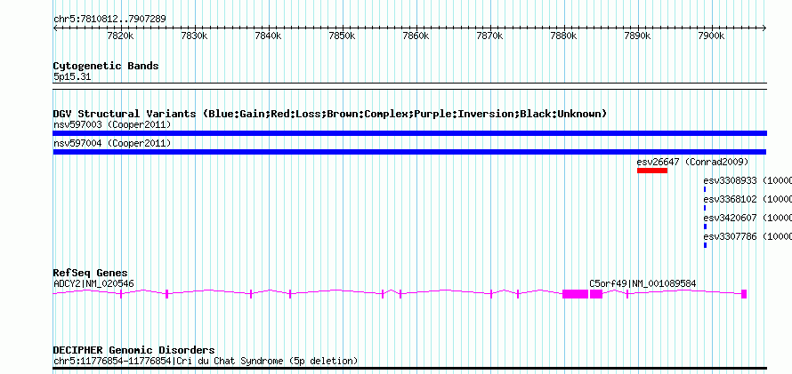Click the 7820k ruler tick label

point(121,36)
